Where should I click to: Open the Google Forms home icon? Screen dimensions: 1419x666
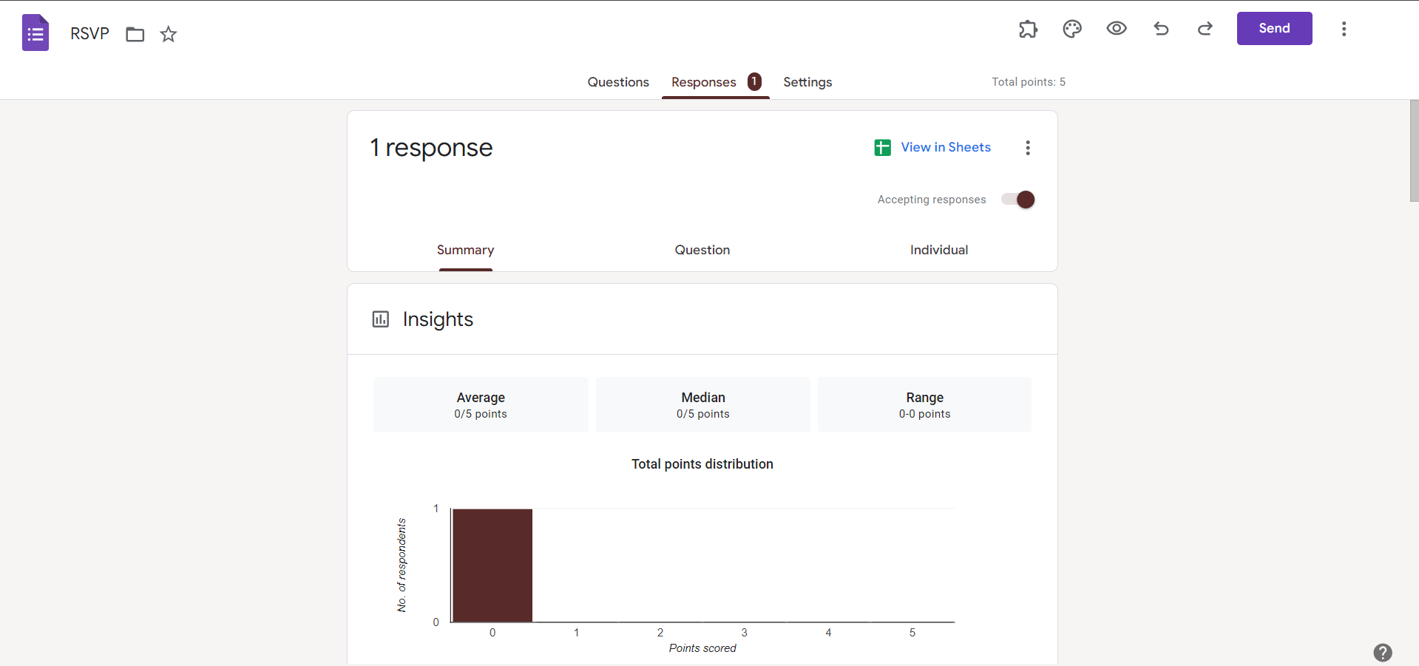35,33
